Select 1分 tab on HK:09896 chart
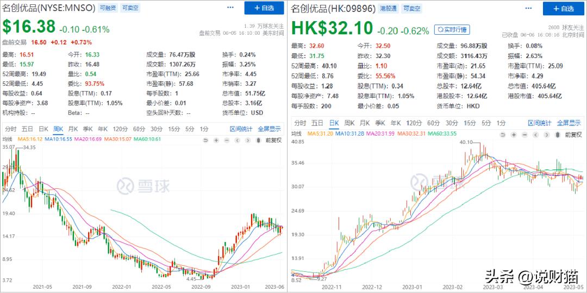Screen dimensions: 587x293 click(501, 123)
